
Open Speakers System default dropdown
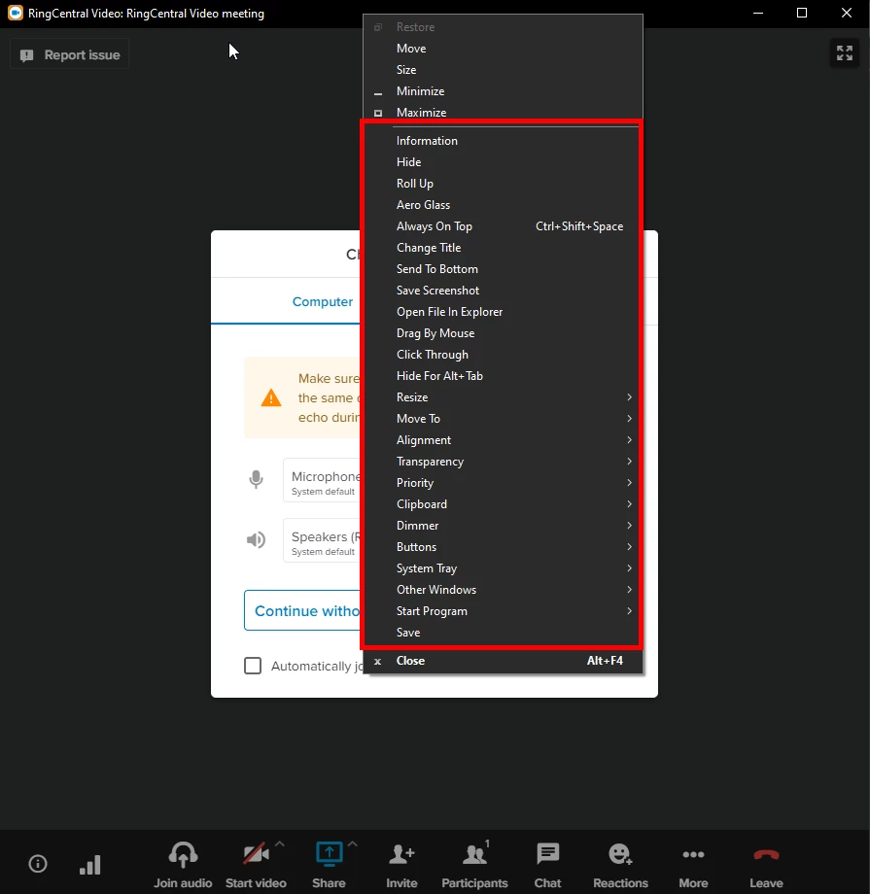coord(323,540)
